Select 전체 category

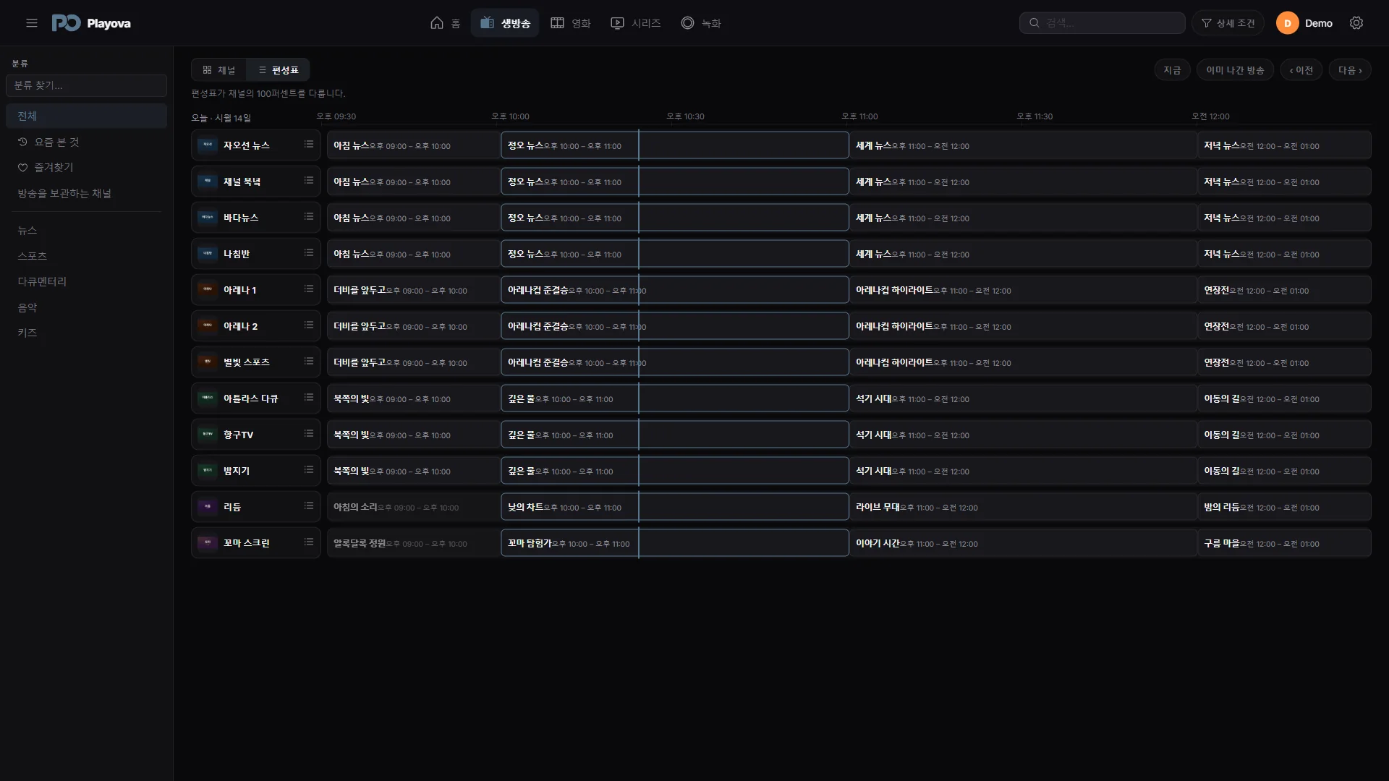(86, 116)
